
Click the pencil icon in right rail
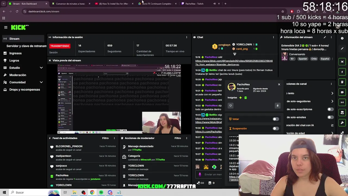point(342,48)
